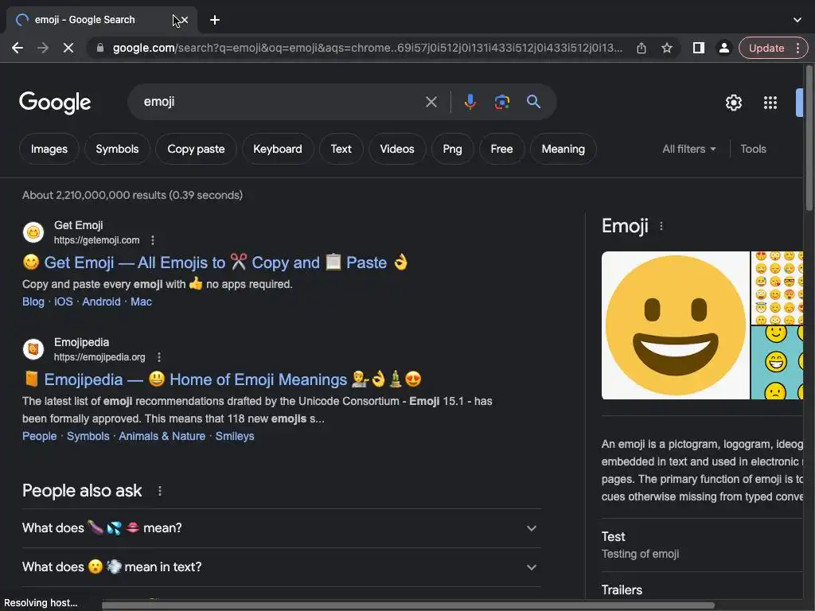Click into the emoji search input field

pos(281,102)
